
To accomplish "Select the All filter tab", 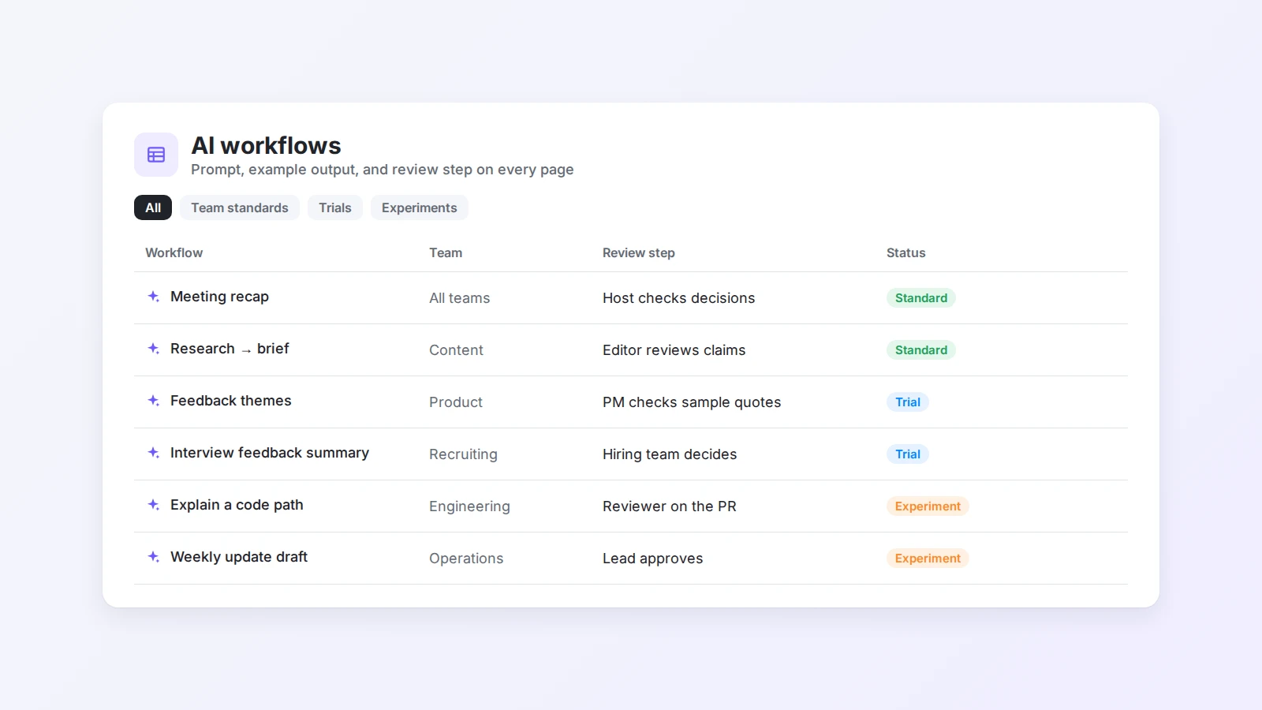I will coord(153,207).
